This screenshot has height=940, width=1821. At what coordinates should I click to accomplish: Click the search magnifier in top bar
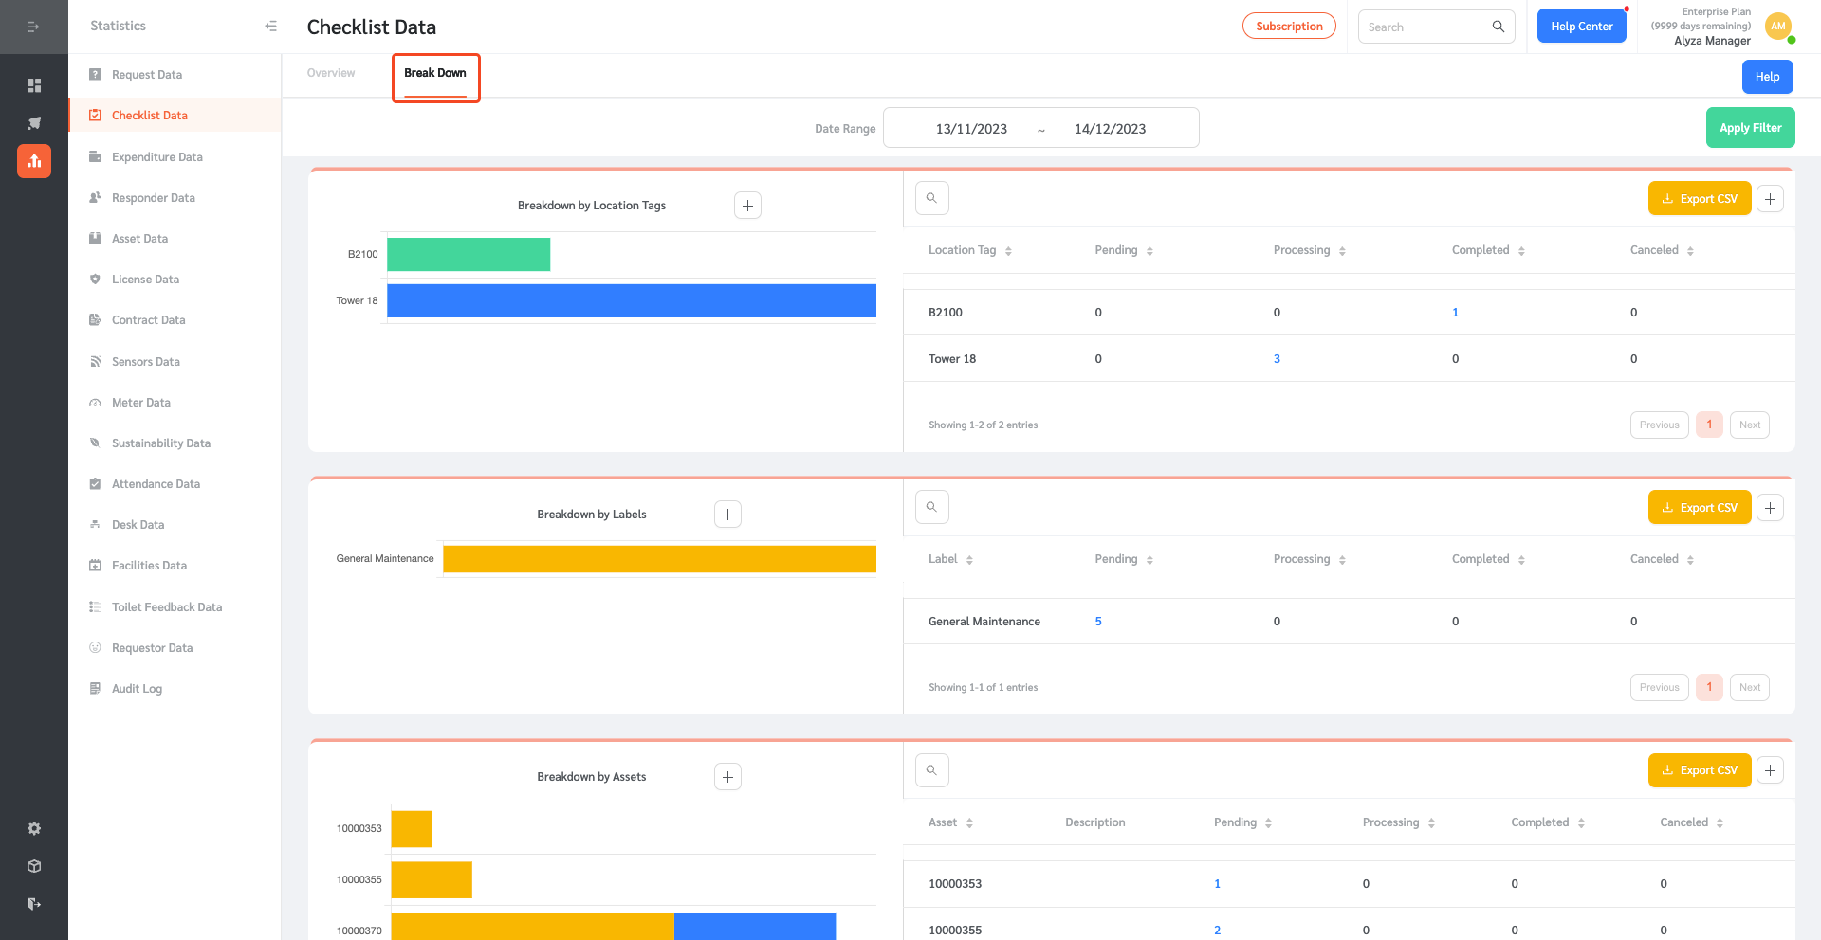(1499, 27)
